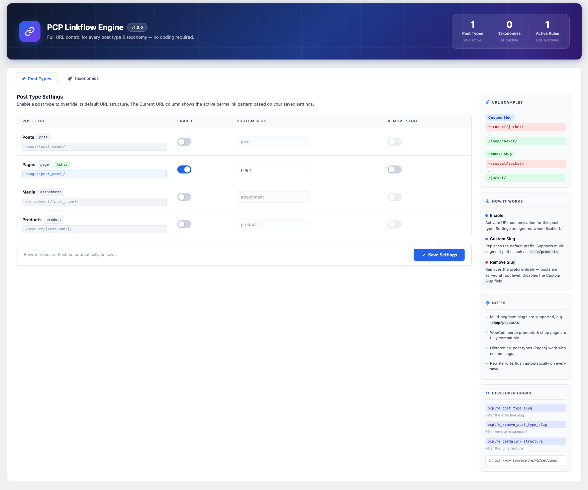Select the Post Types tab

pyautogui.click(x=36, y=79)
